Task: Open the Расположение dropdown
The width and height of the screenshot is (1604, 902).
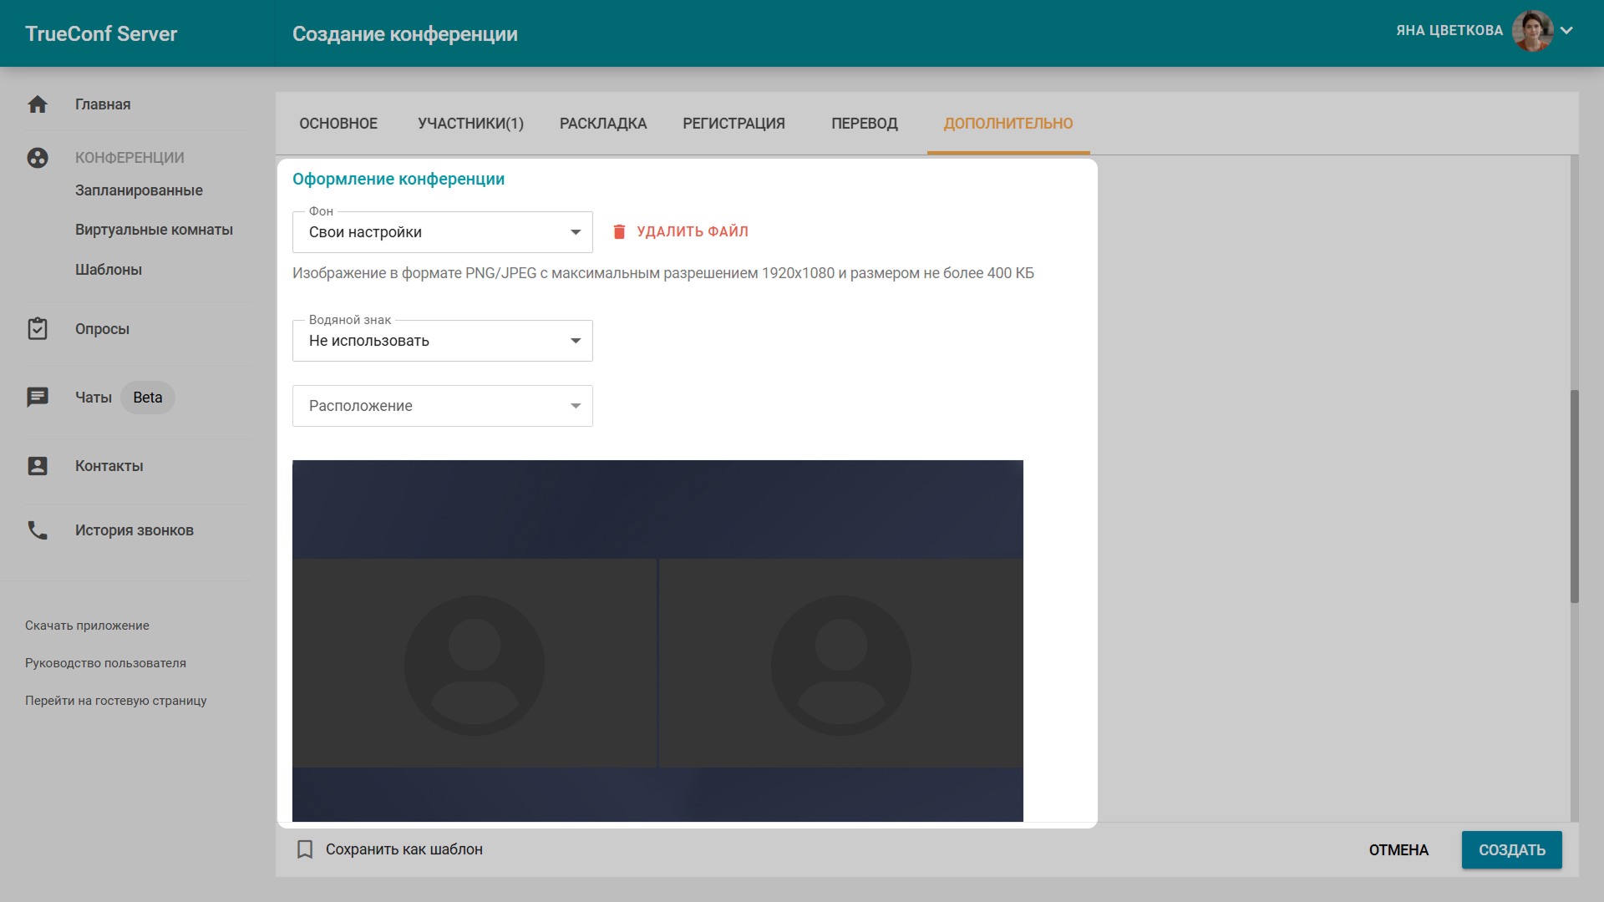Action: 443,406
